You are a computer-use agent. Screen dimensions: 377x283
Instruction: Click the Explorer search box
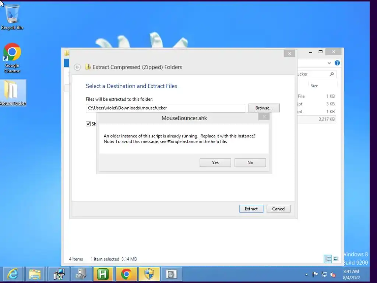317,74
